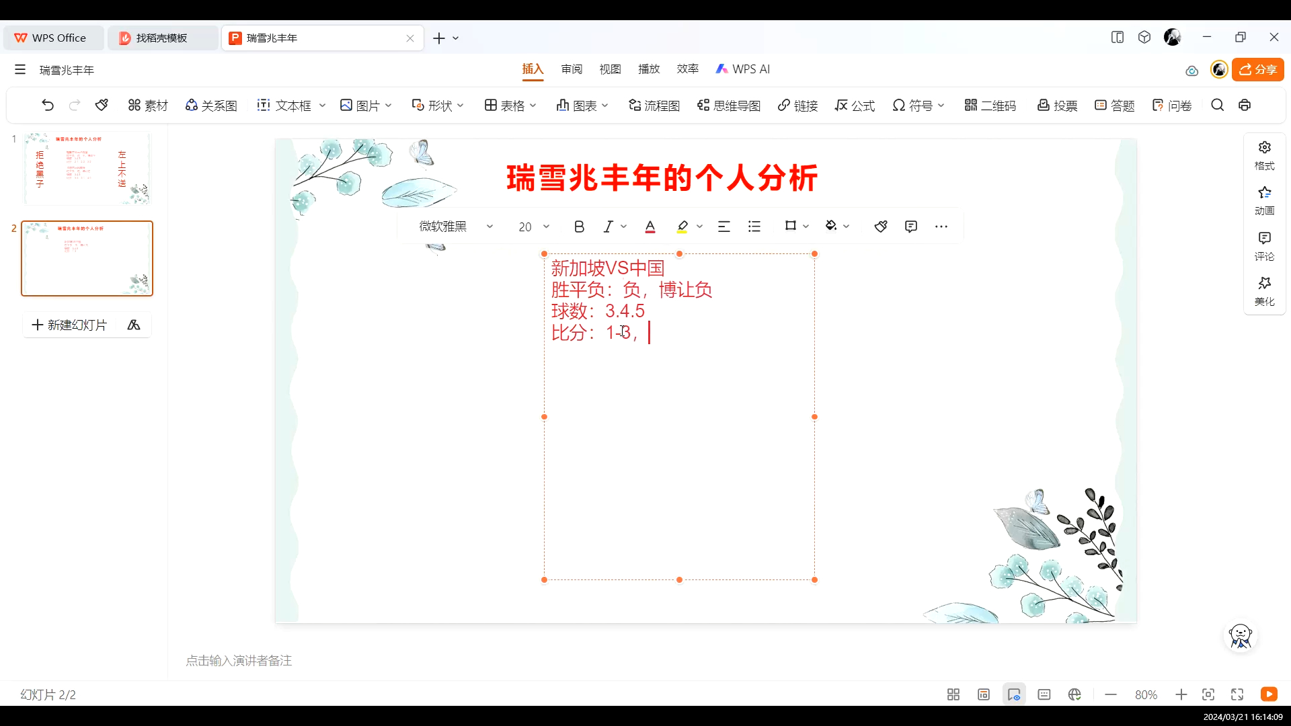Insert a 关系图 relationship diagram
1291x726 pixels.
211,106
